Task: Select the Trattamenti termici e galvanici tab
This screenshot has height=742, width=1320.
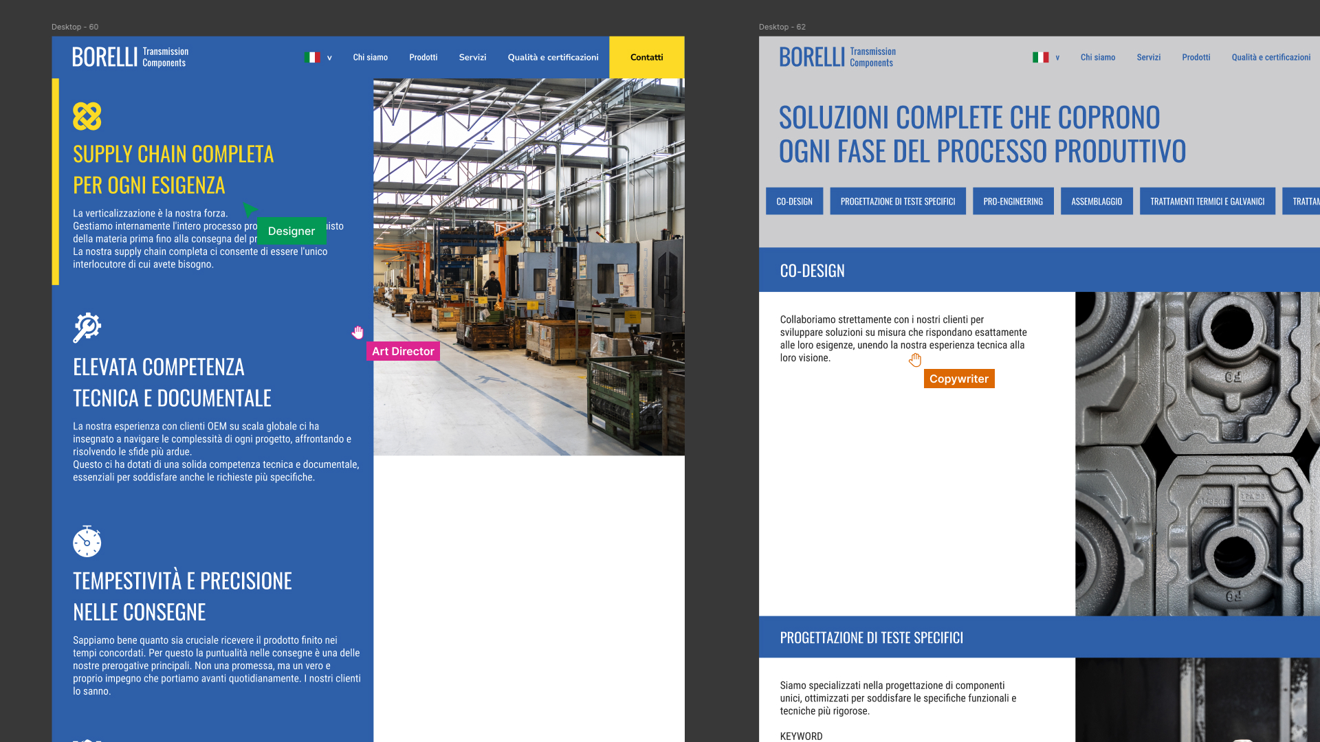Action: click(1207, 201)
